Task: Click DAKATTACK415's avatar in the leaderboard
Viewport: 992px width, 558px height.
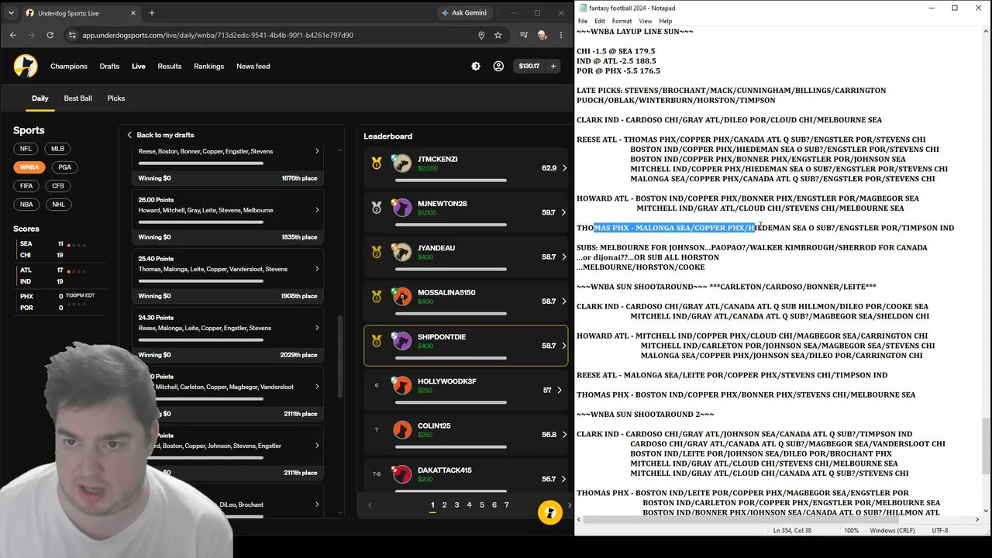Action: click(x=401, y=474)
